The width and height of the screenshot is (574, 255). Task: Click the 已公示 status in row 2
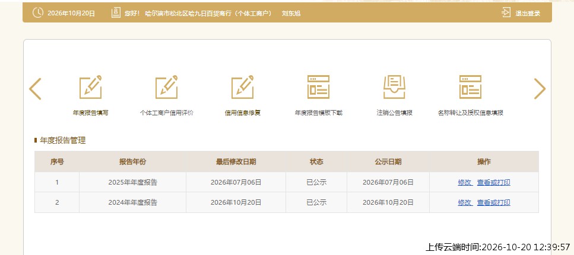pos(316,202)
